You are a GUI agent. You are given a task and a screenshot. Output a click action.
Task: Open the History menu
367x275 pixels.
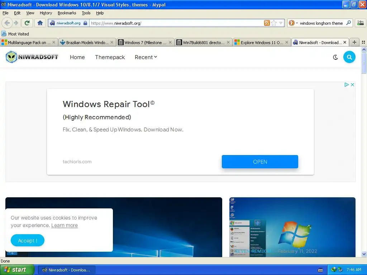46,13
